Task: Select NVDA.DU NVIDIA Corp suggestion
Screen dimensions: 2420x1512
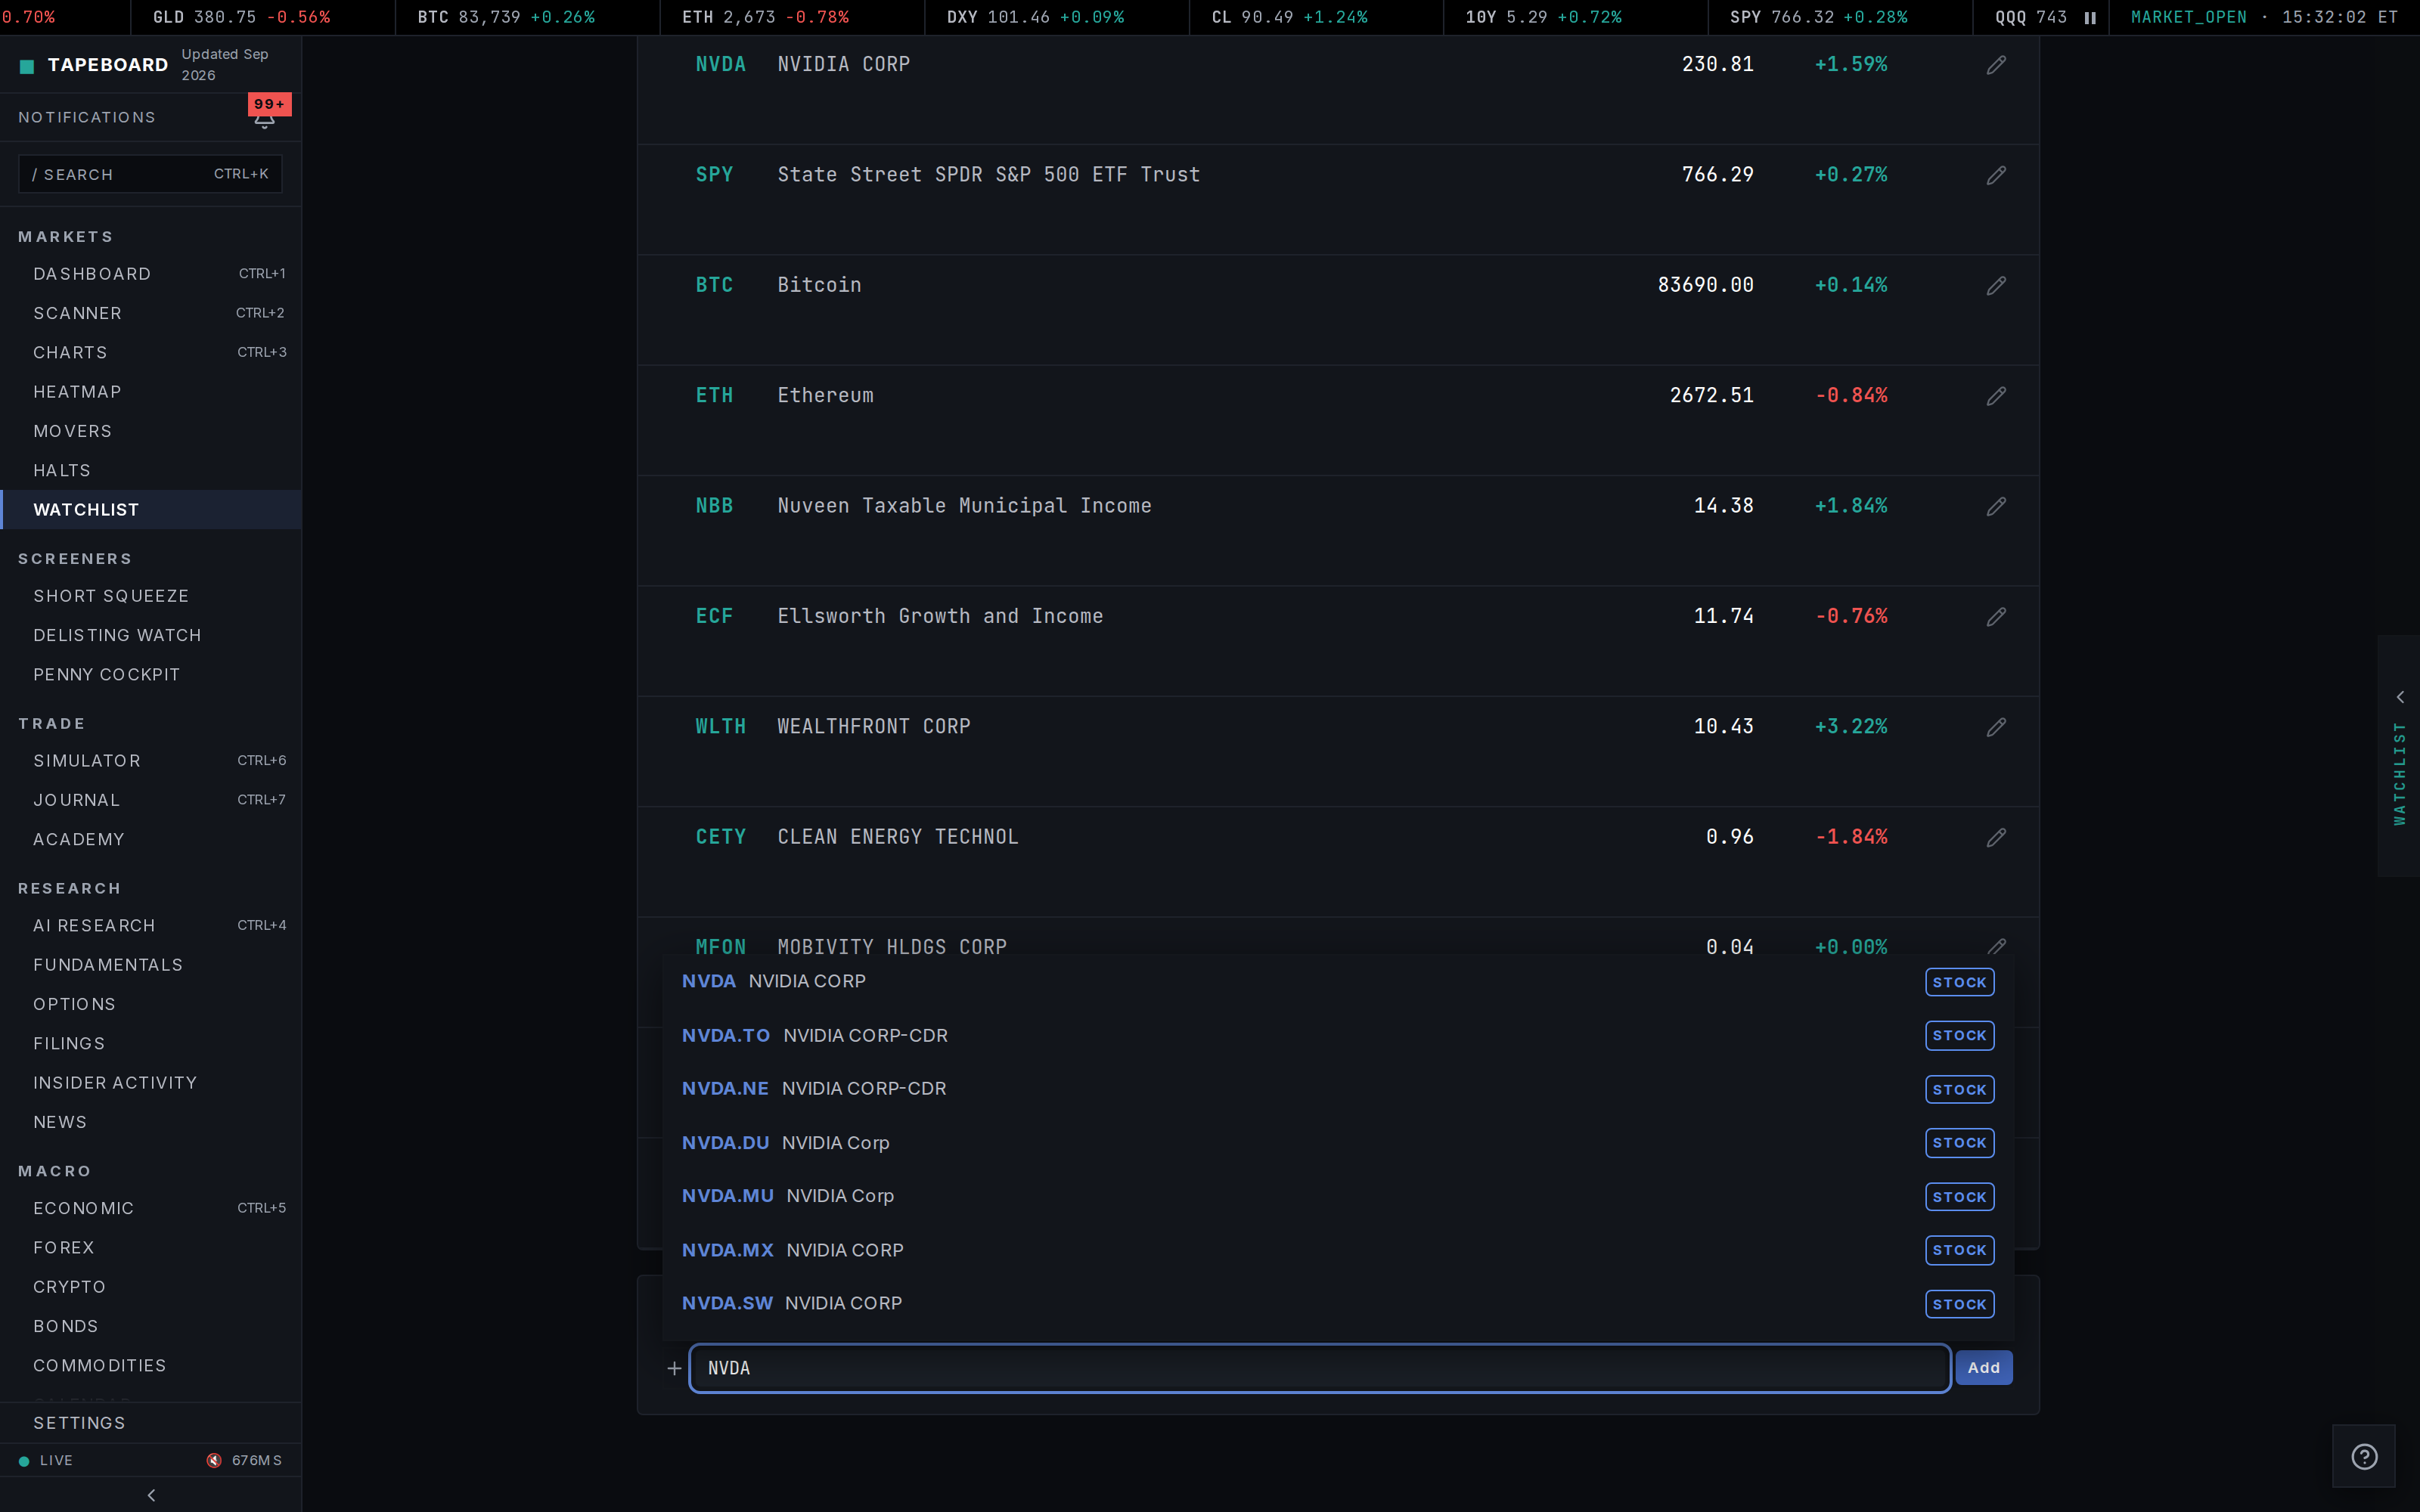Action: [1338, 1143]
